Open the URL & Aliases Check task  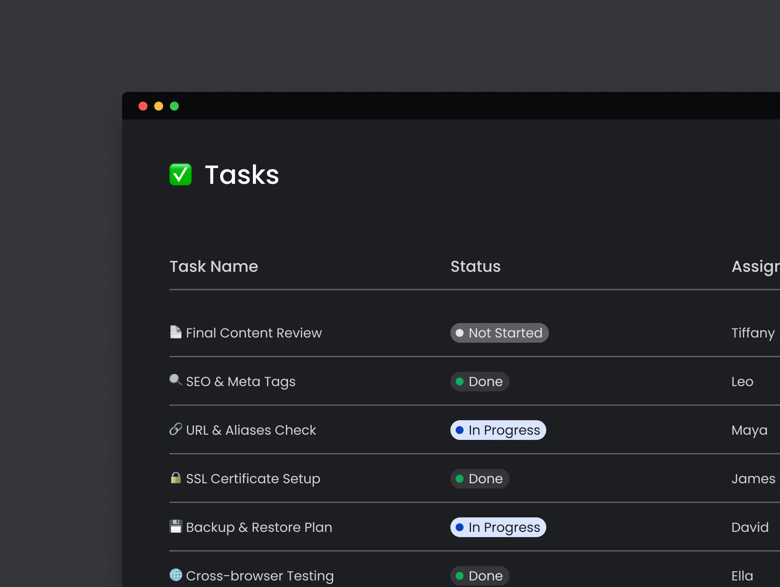point(251,430)
